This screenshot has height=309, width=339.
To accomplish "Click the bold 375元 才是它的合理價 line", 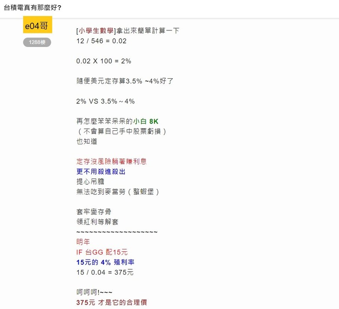I will tap(112, 302).
